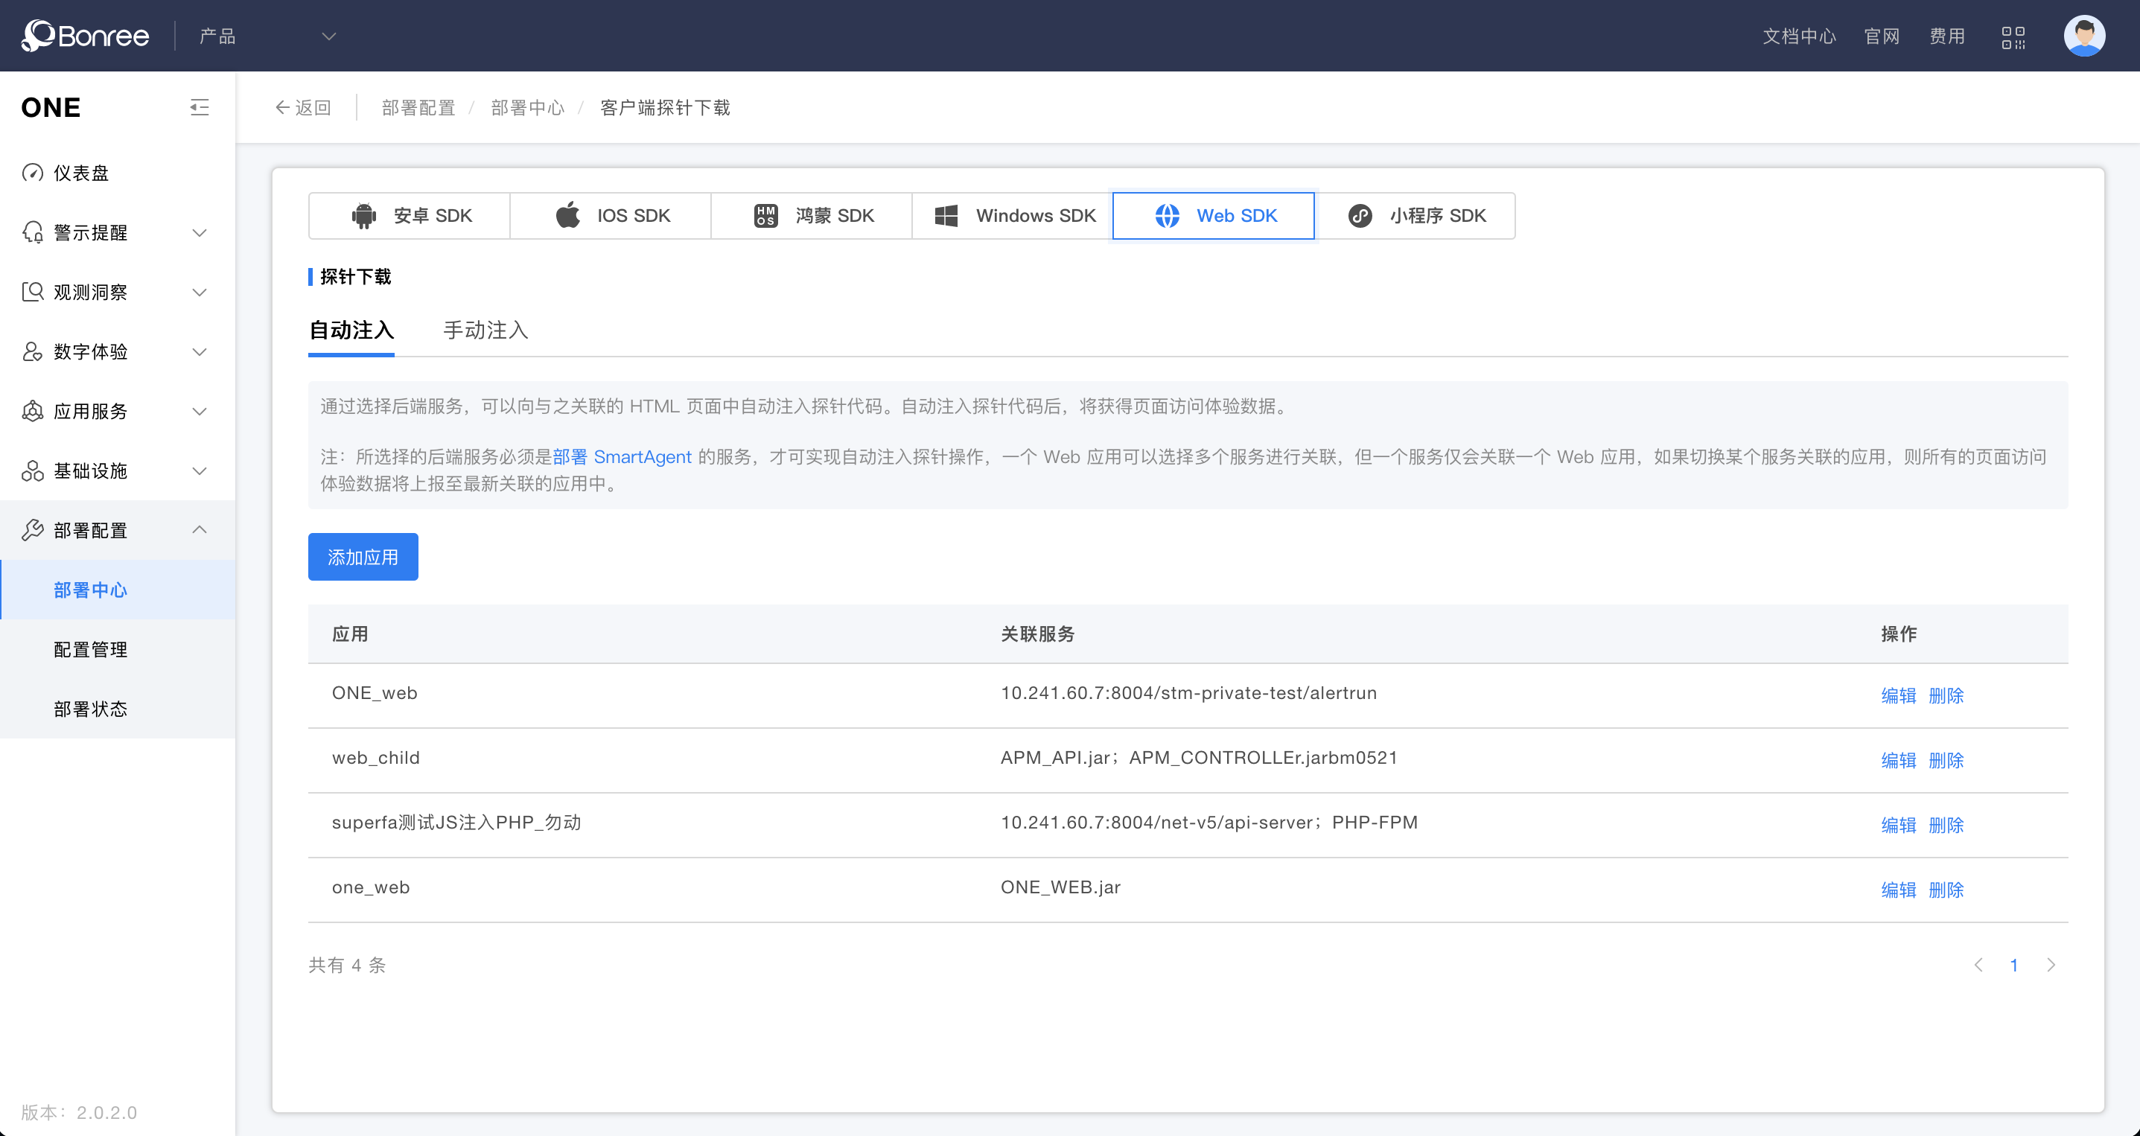
Task: Collapse the 部署配置 section
Action: (89, 530)
